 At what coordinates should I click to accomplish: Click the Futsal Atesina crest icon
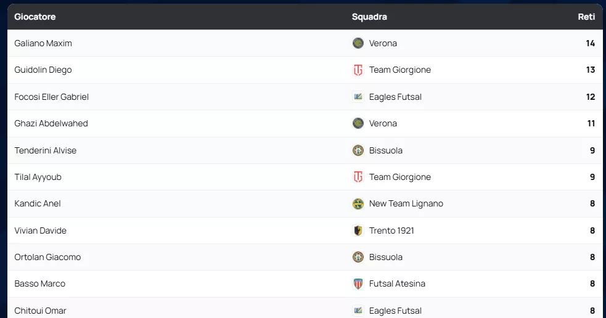point(358,284)
